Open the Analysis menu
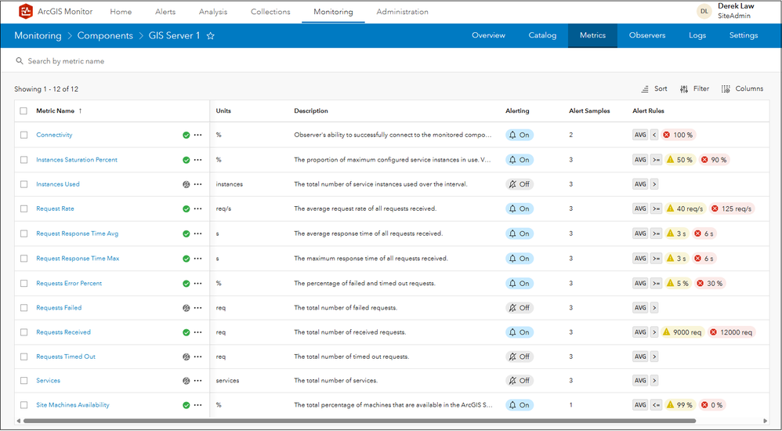Viewport: 782px width, 431px height. pyautogui.click(x=213, y=12)
